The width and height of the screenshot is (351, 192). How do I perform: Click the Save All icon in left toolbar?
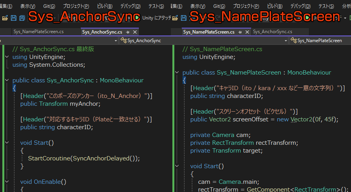pos(21,18)
